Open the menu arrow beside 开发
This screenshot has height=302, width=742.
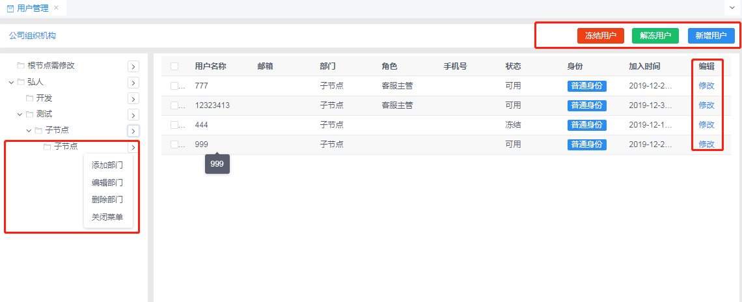133,99
